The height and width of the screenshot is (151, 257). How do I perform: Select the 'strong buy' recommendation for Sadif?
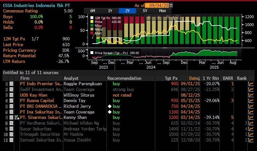pos(124,90)
